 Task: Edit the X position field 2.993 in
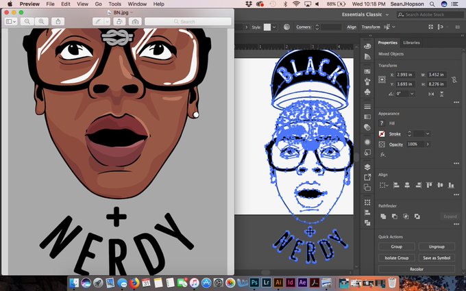(x=406, y=75)
